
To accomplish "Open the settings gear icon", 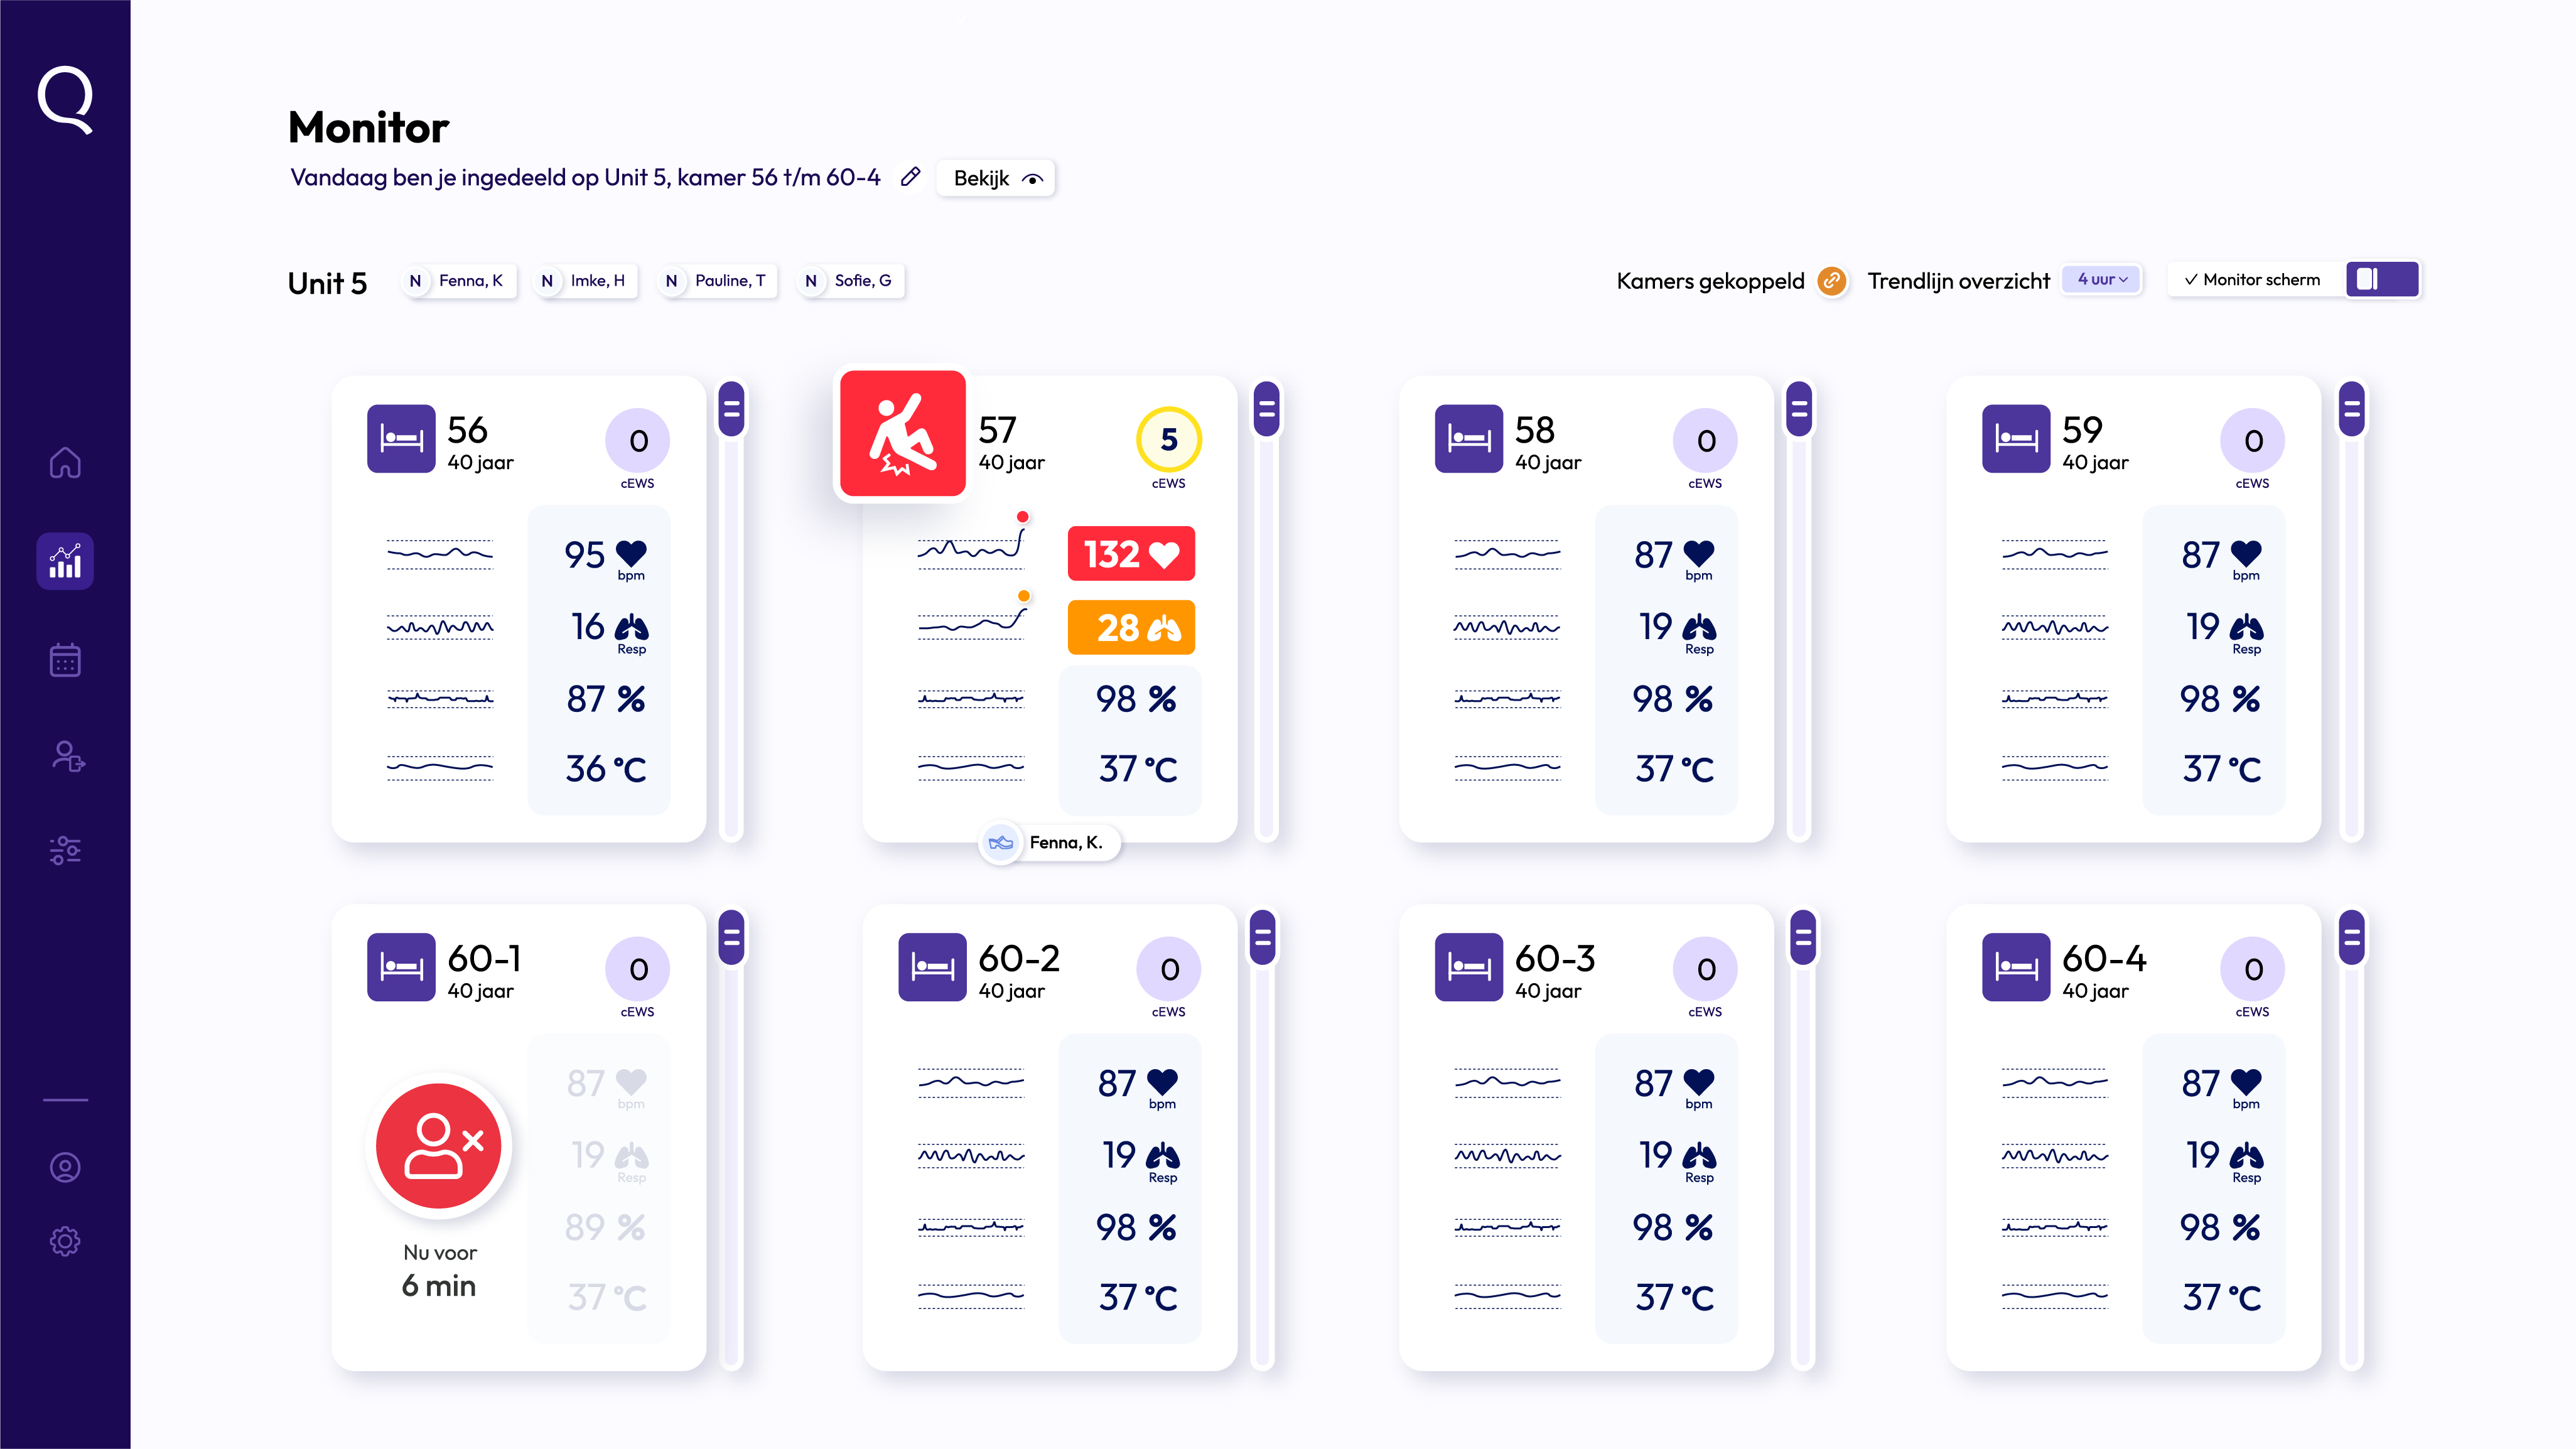I will [x=65, y=1241].
